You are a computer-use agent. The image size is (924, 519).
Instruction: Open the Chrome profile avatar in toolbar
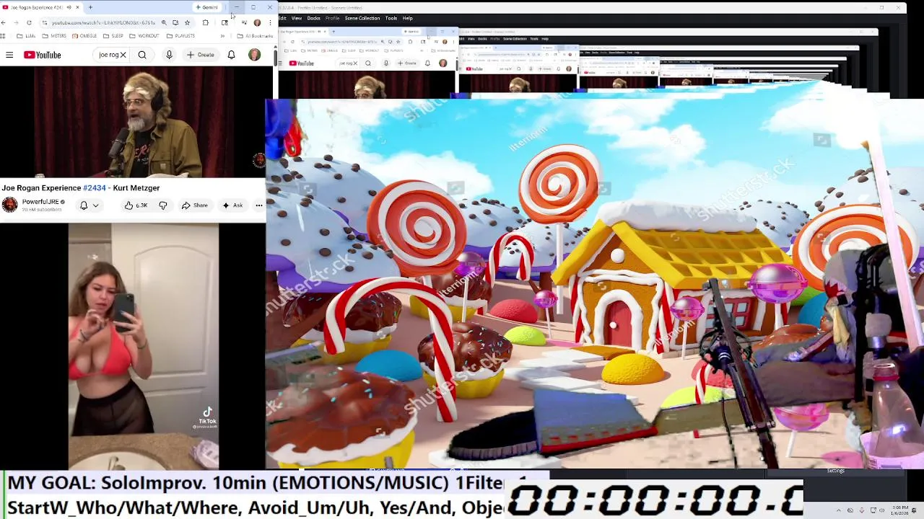click(x=257, y=22)
